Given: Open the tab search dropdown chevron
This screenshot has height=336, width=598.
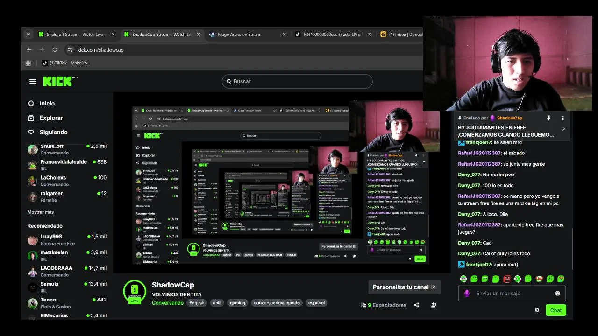Looking at the screenshot, I should click(28, 34).
